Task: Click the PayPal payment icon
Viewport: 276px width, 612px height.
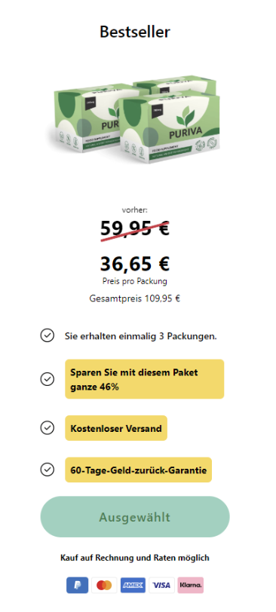Action: pos(77,585)
